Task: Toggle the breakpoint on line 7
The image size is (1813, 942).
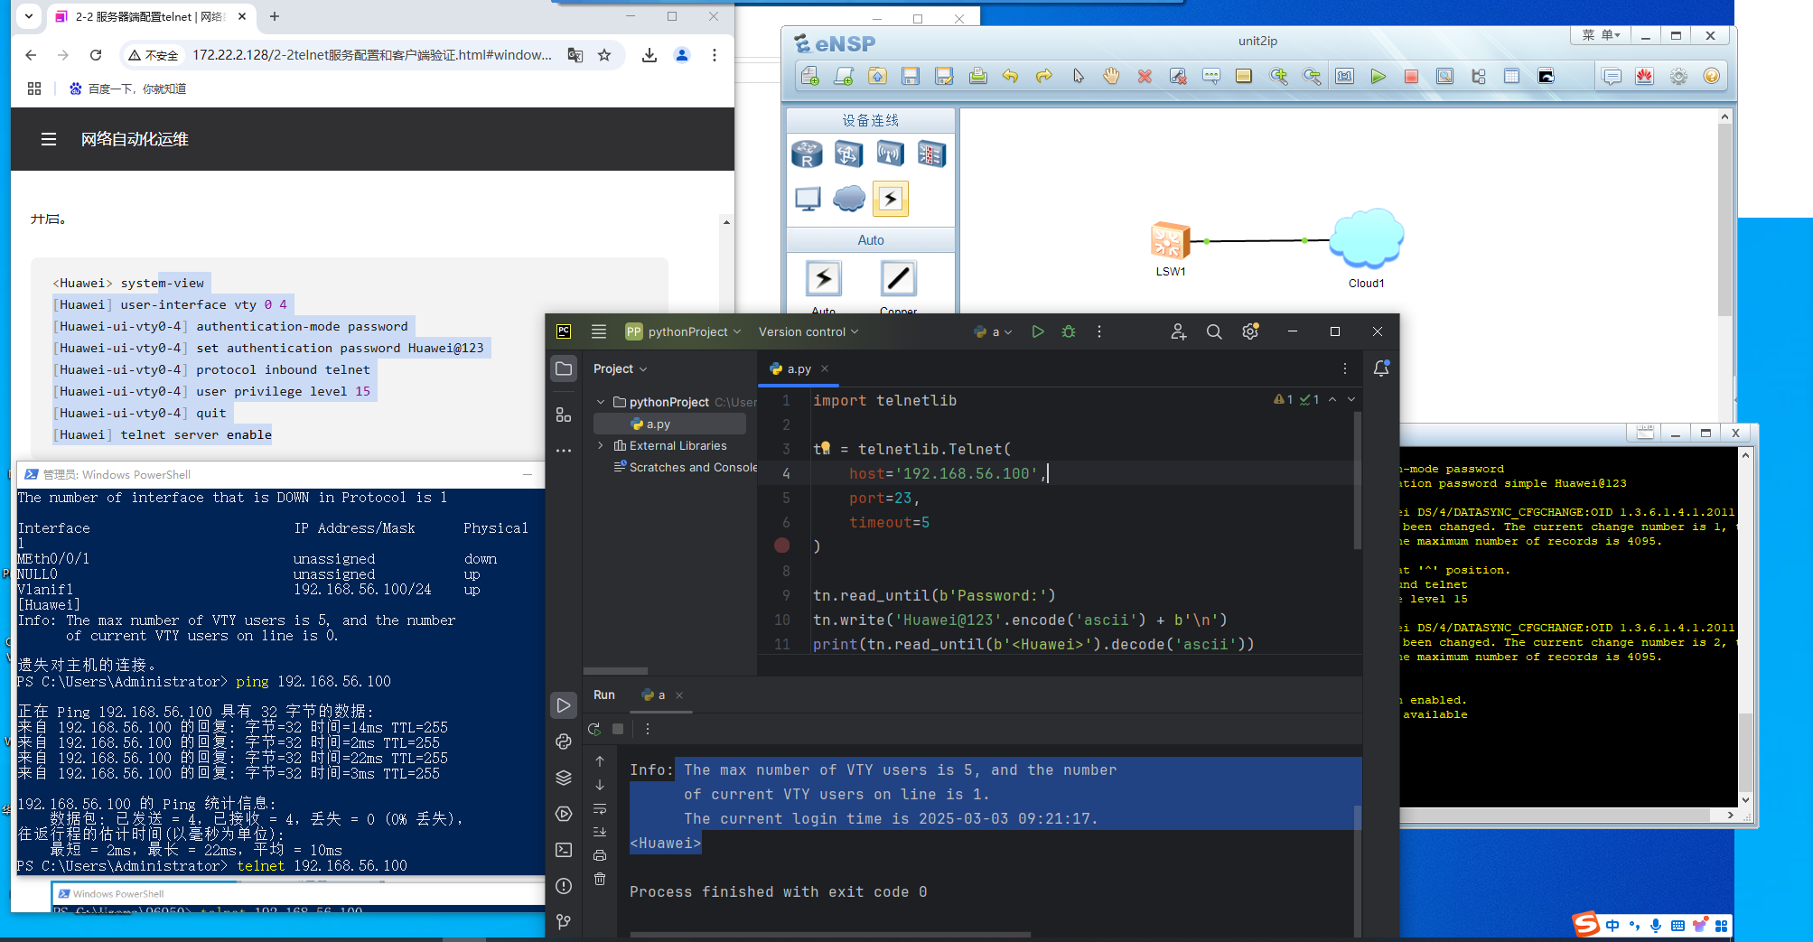Action: tap(782, 546)
